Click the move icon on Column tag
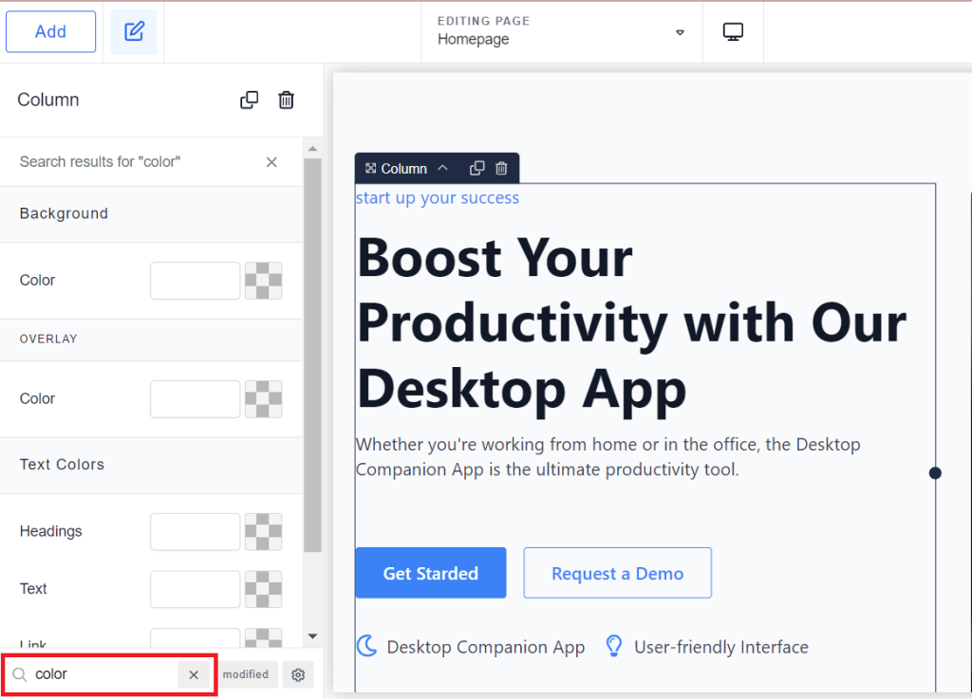Viewport: 972px width, 699px height. pyautogui.click(x=371, y=169)
